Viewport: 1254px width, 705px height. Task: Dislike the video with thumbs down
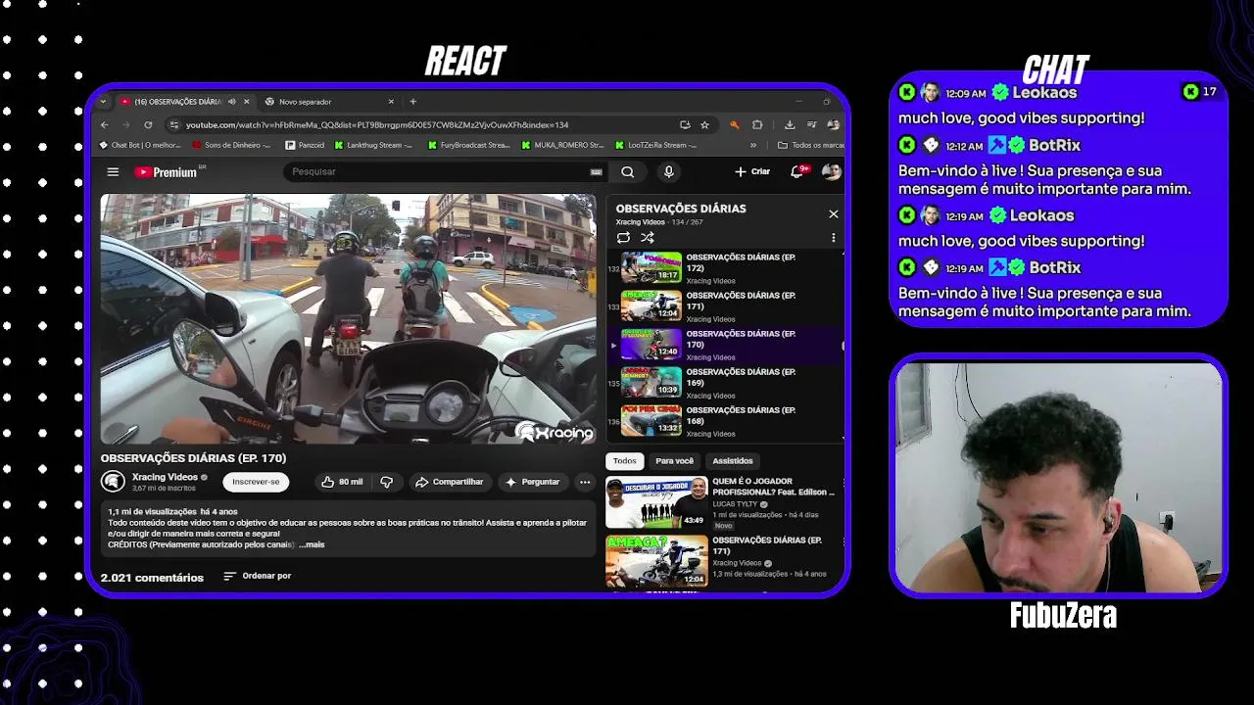386,482
